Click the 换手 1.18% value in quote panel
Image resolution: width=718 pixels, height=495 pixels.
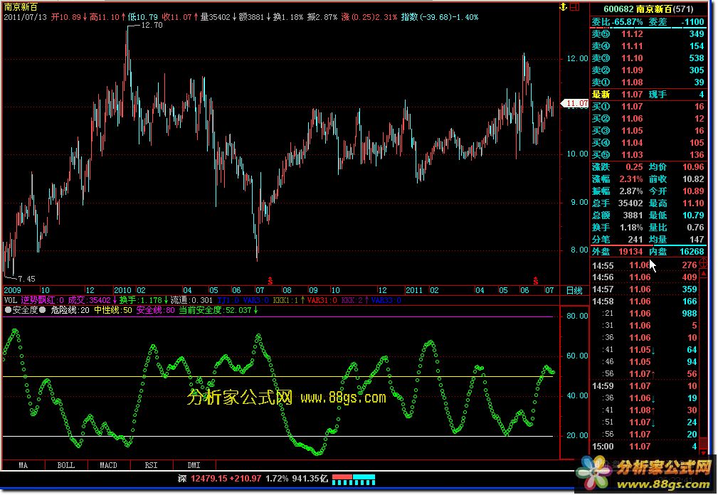tap(631, 228)
